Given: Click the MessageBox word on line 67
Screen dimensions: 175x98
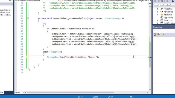Looking at the screenshot, I should point(53,57).
